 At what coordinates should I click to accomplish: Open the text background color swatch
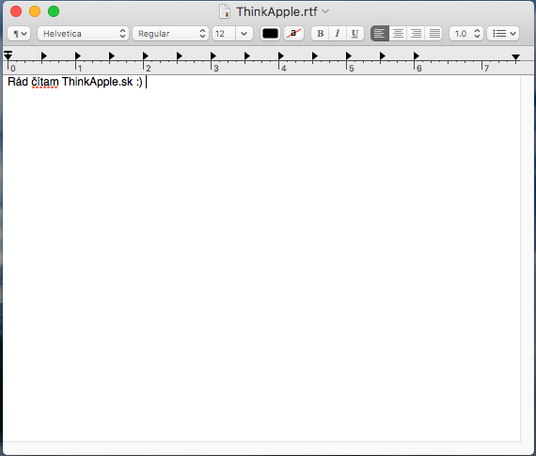pos(293,34)
